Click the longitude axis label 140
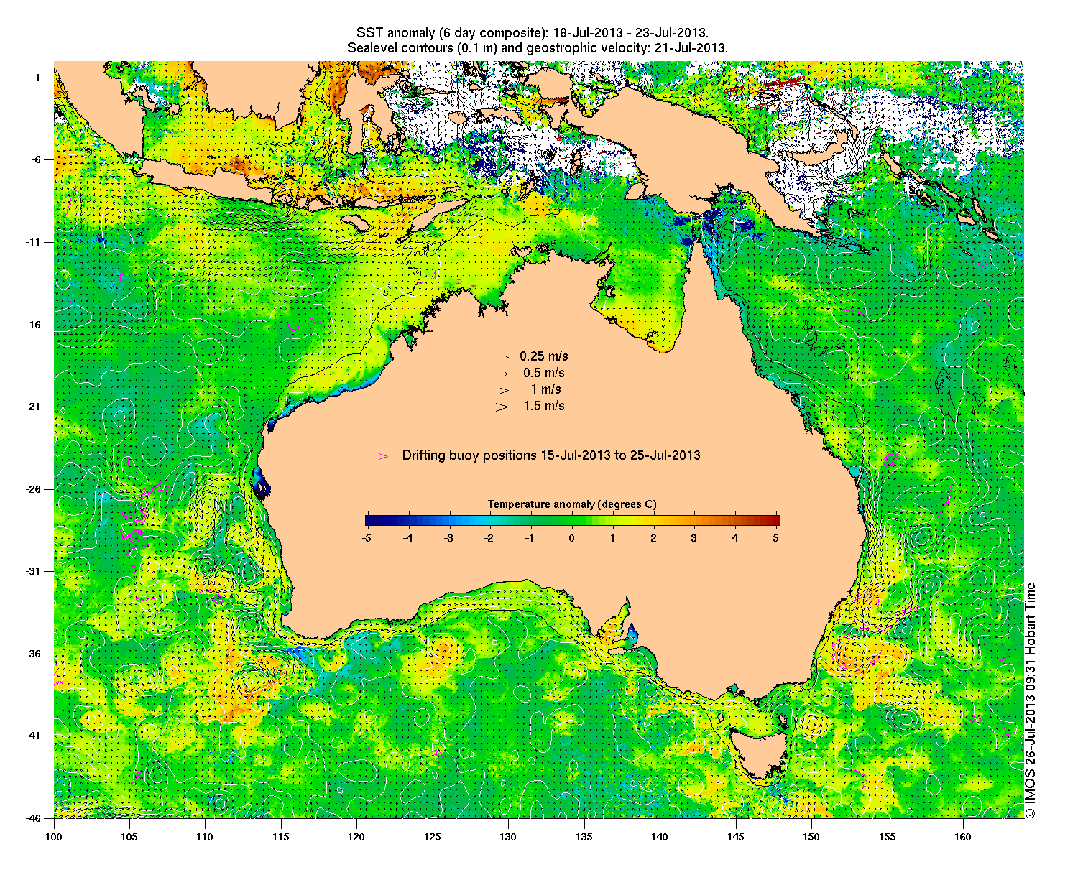Viewport: 1078px width, 880px height. [x=660, y=837]
